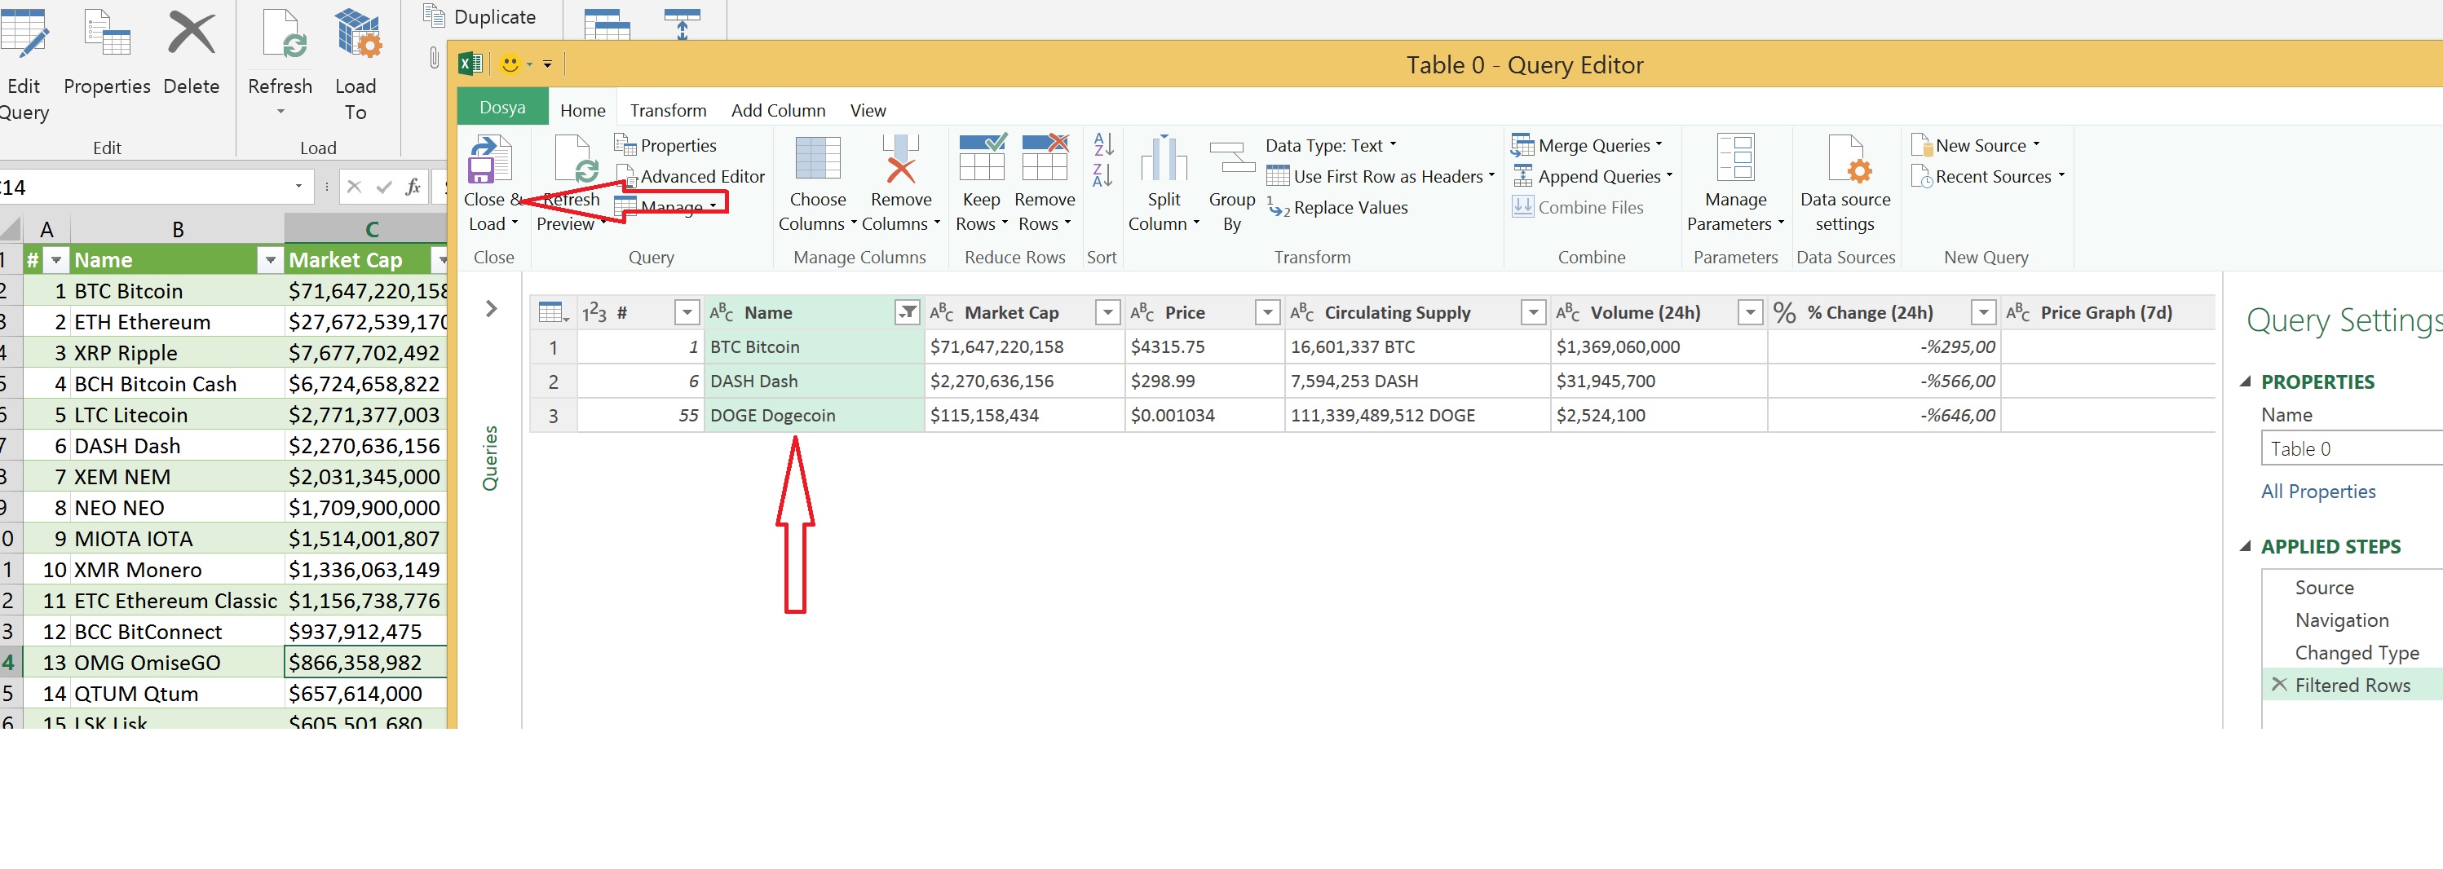Image resolution: width=2443 pixels, height=869 pixels.
Task: Click Merge Queries
Action: (1587, 145)
